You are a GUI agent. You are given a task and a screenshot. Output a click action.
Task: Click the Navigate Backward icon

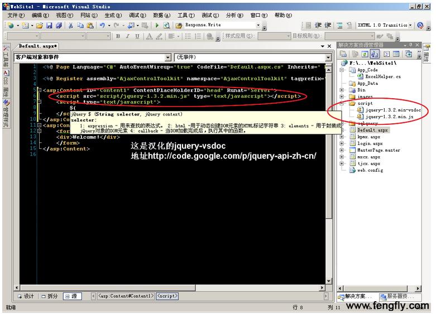click(x=131, y=26)
